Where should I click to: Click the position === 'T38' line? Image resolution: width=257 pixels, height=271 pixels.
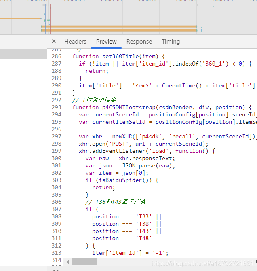tap(127, 224)
